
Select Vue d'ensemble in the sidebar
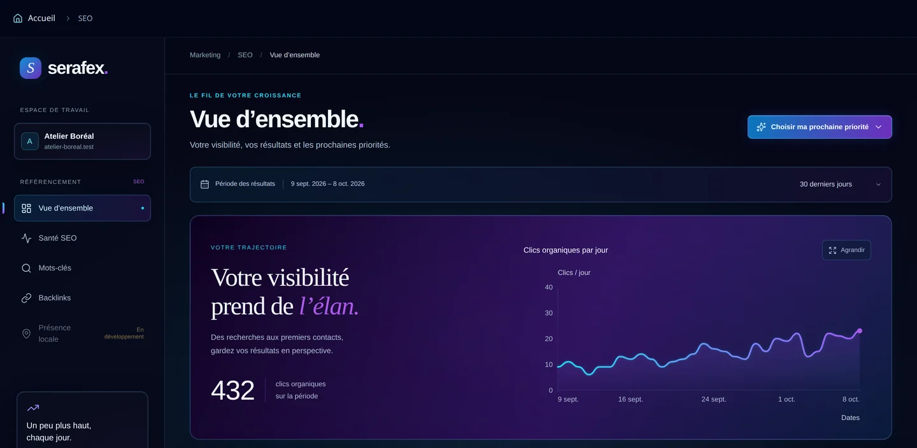(82, 208)
